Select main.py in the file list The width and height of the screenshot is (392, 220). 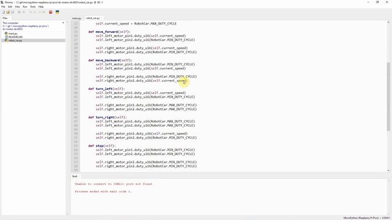[x=13, y=34]
